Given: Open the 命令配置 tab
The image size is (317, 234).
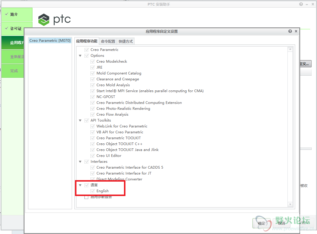Looking at the screenshot, I should click(x=108, y=41).
